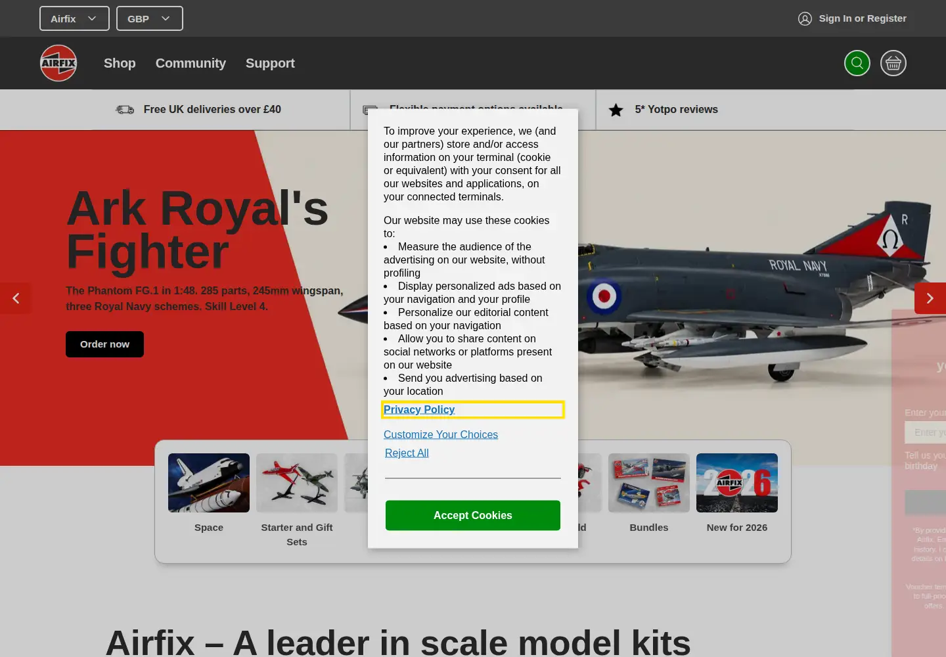Open the Space category thumbnail
Viewport: 946px width, 657px height.
coord(209,483)
